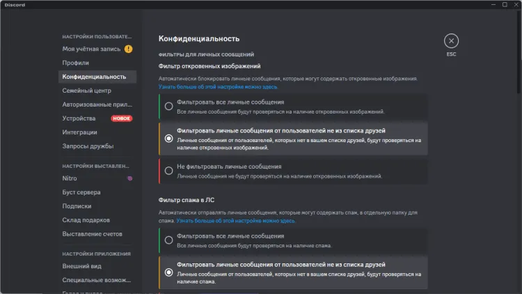Screen dimensions: 522x294
Task: Open Моя учётная запись settings
Action: tap(91, 49)
